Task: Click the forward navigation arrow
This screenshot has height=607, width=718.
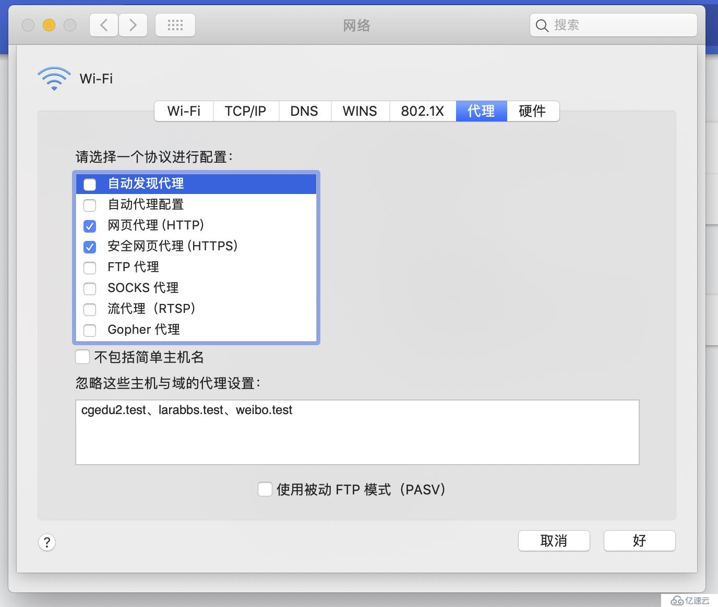Action: 133,25
